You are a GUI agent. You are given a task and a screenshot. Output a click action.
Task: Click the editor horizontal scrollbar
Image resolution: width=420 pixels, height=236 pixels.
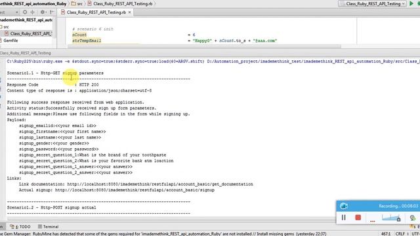coord(205,47)
